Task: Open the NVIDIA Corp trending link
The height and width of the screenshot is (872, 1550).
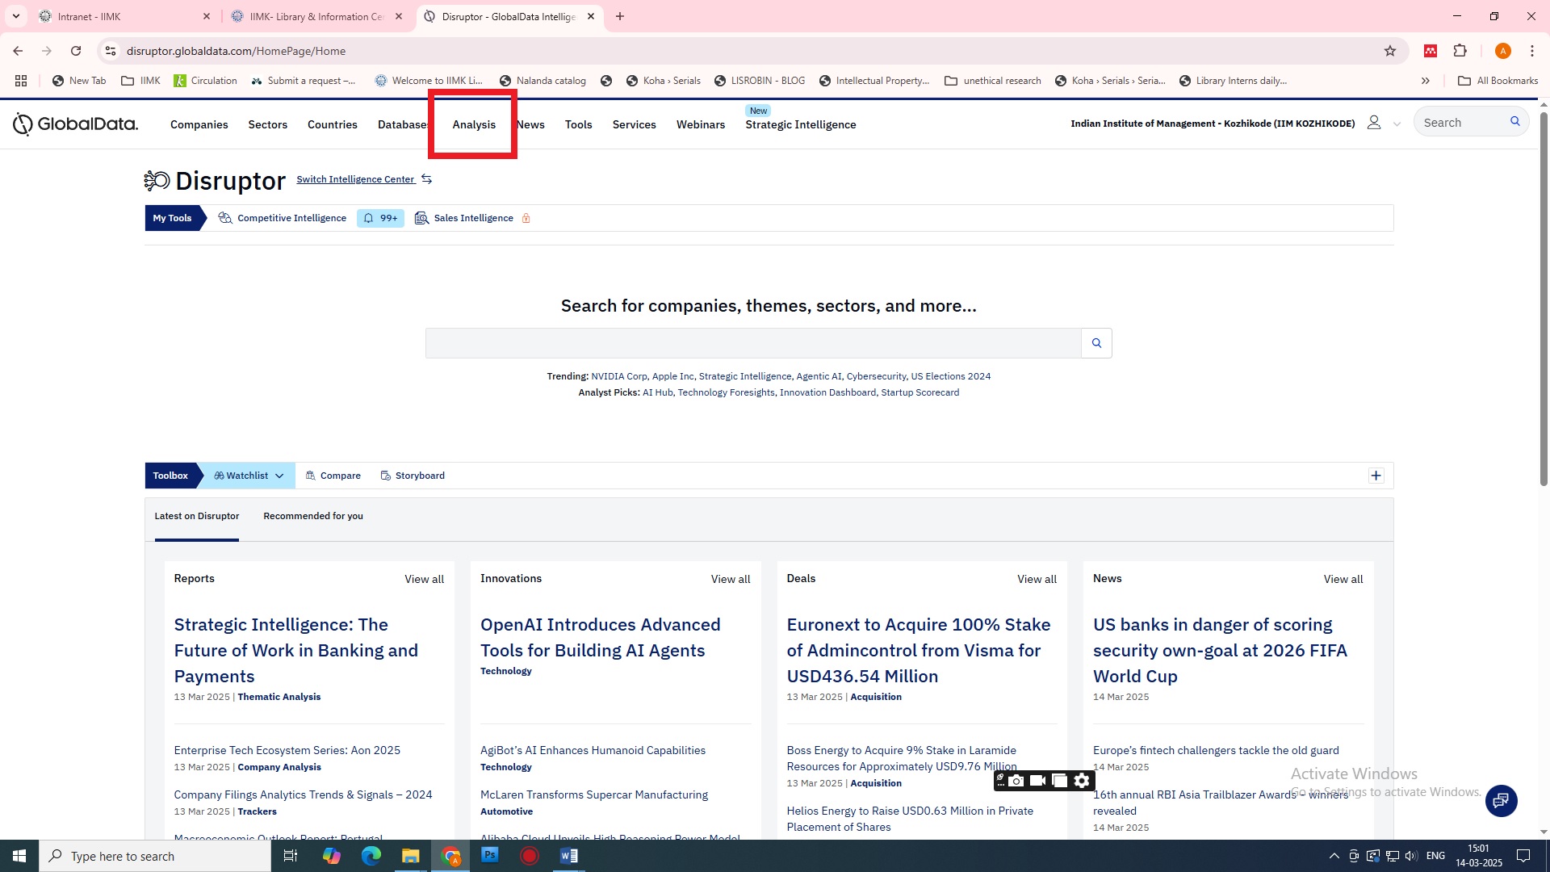Action: (618, 376)
